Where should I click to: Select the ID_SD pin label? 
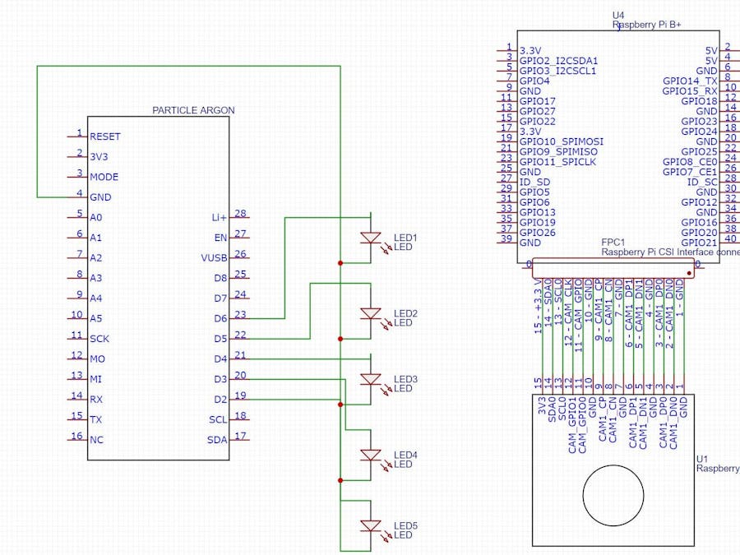tap(534, 183)
